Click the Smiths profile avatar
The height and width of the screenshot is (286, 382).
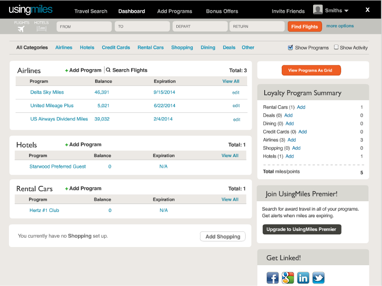318,10
